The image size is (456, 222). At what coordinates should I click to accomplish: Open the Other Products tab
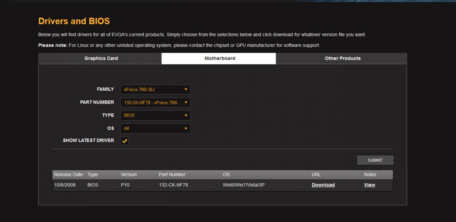tap(342, 58)
